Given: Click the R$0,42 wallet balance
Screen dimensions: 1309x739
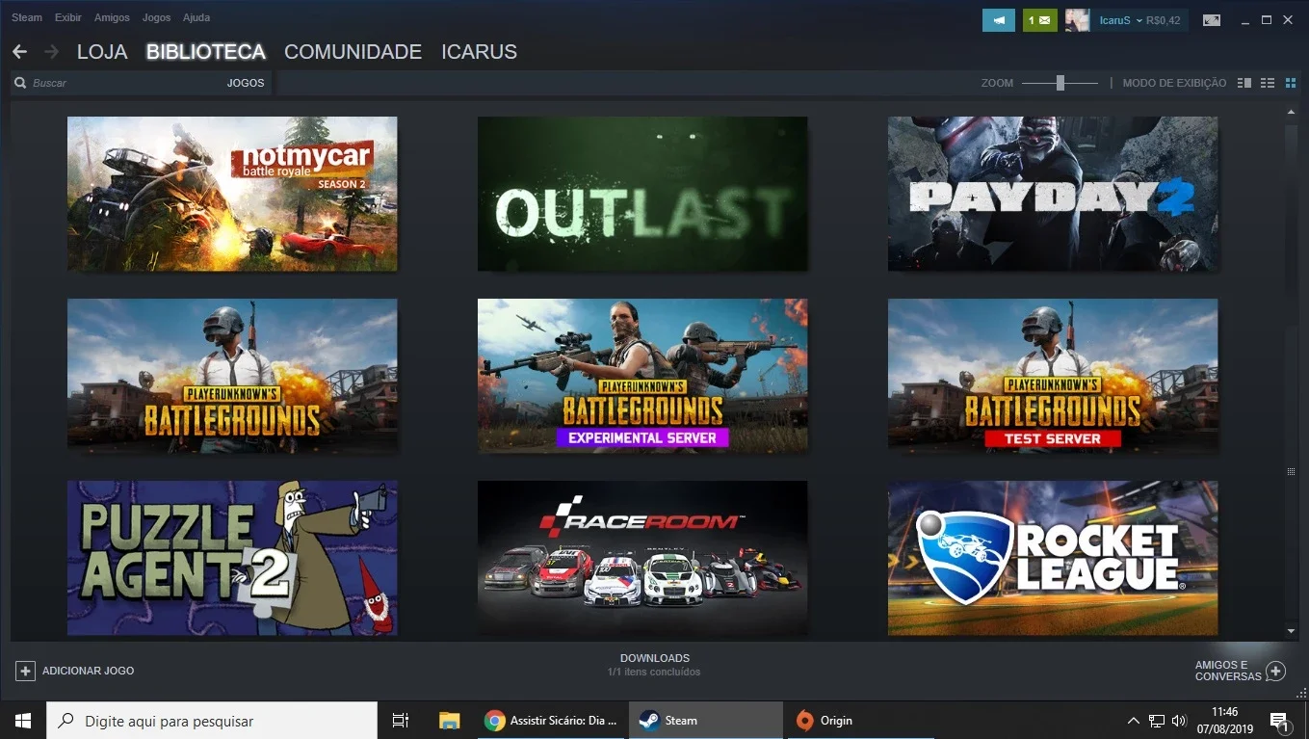Looking at the screenshot, I should click(1164, 20).
